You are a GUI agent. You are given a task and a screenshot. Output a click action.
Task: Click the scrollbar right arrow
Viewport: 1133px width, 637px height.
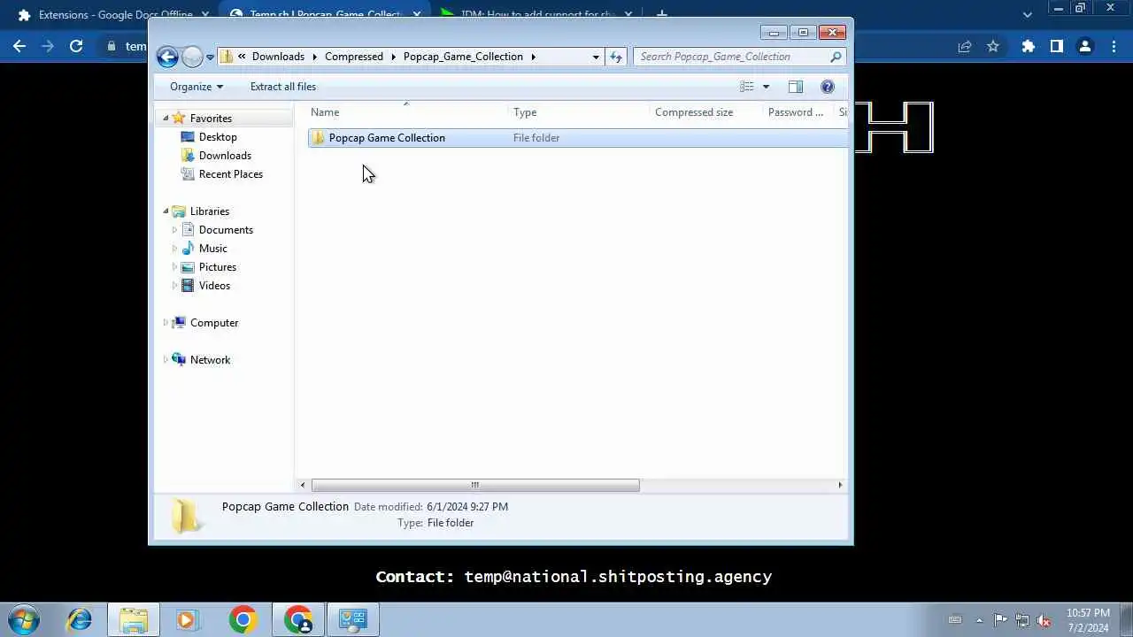coord(840,485)
